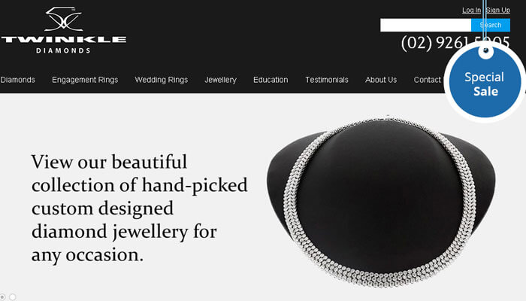Viewport: 526px width, 301px height.
Task: Open the Jewellery menu item
Action: 220,80
